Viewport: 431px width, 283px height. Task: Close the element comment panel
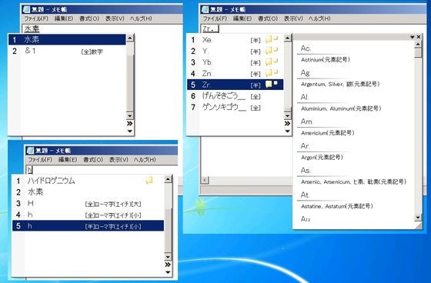coord(419,37)
